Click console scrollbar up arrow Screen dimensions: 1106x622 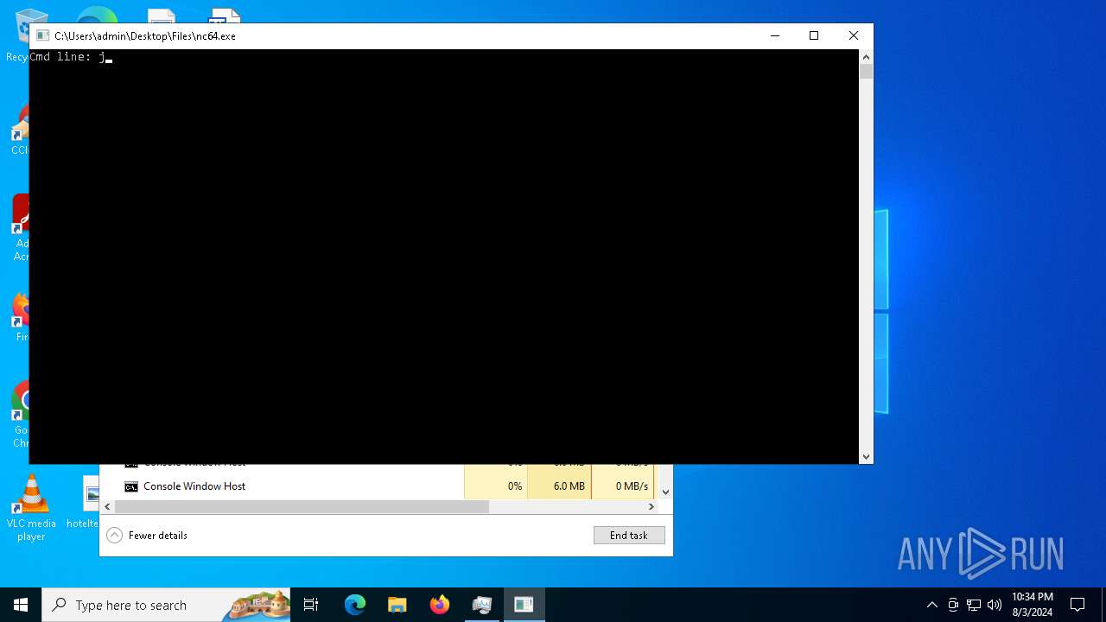pyautogui.click(x=866, y=57)
